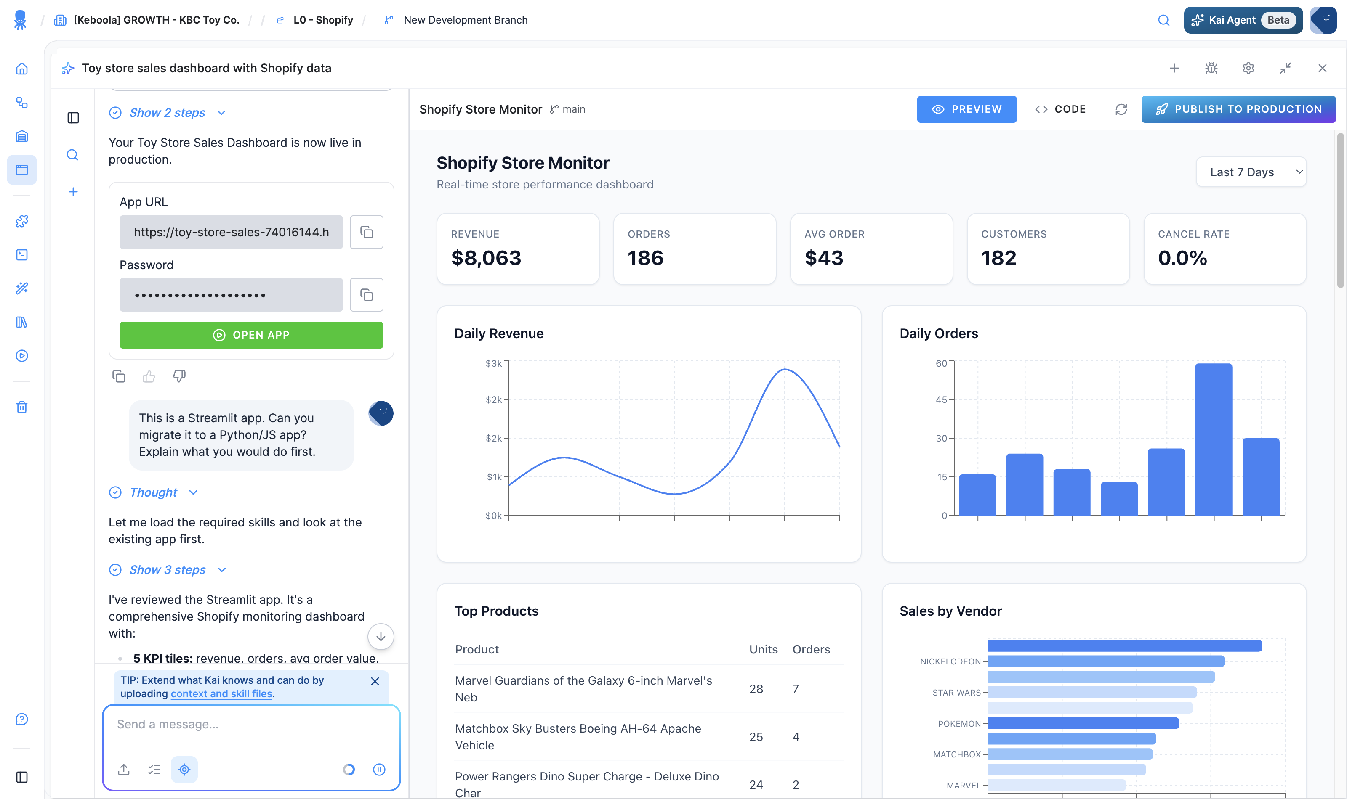Start a new chat with plus icon
This screenshot has height=799, width=1347.
click(x=1174, y=68)
